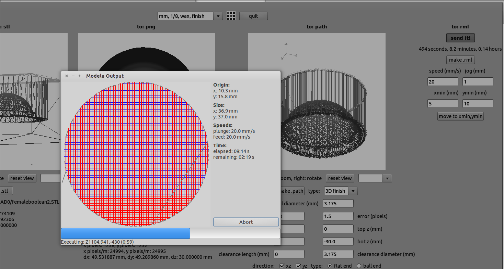Open the mm, 1/8, wax, finish dropdown

(x=190, y=16)
